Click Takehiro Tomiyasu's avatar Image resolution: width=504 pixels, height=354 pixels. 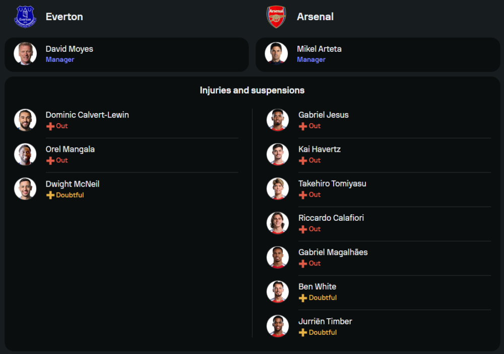coord(278,189)
